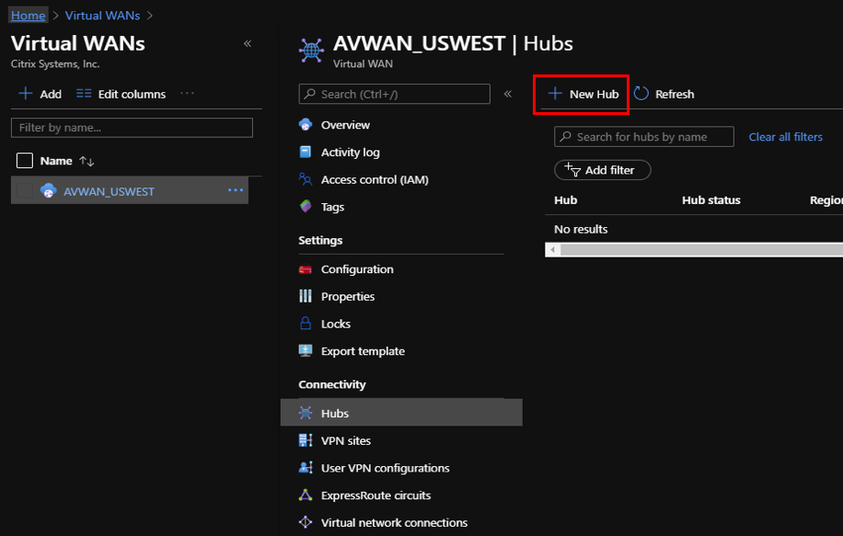Viewport: 843px width, 536px height.
Task: Open the Export template icon
Action: tap(306, 350)
